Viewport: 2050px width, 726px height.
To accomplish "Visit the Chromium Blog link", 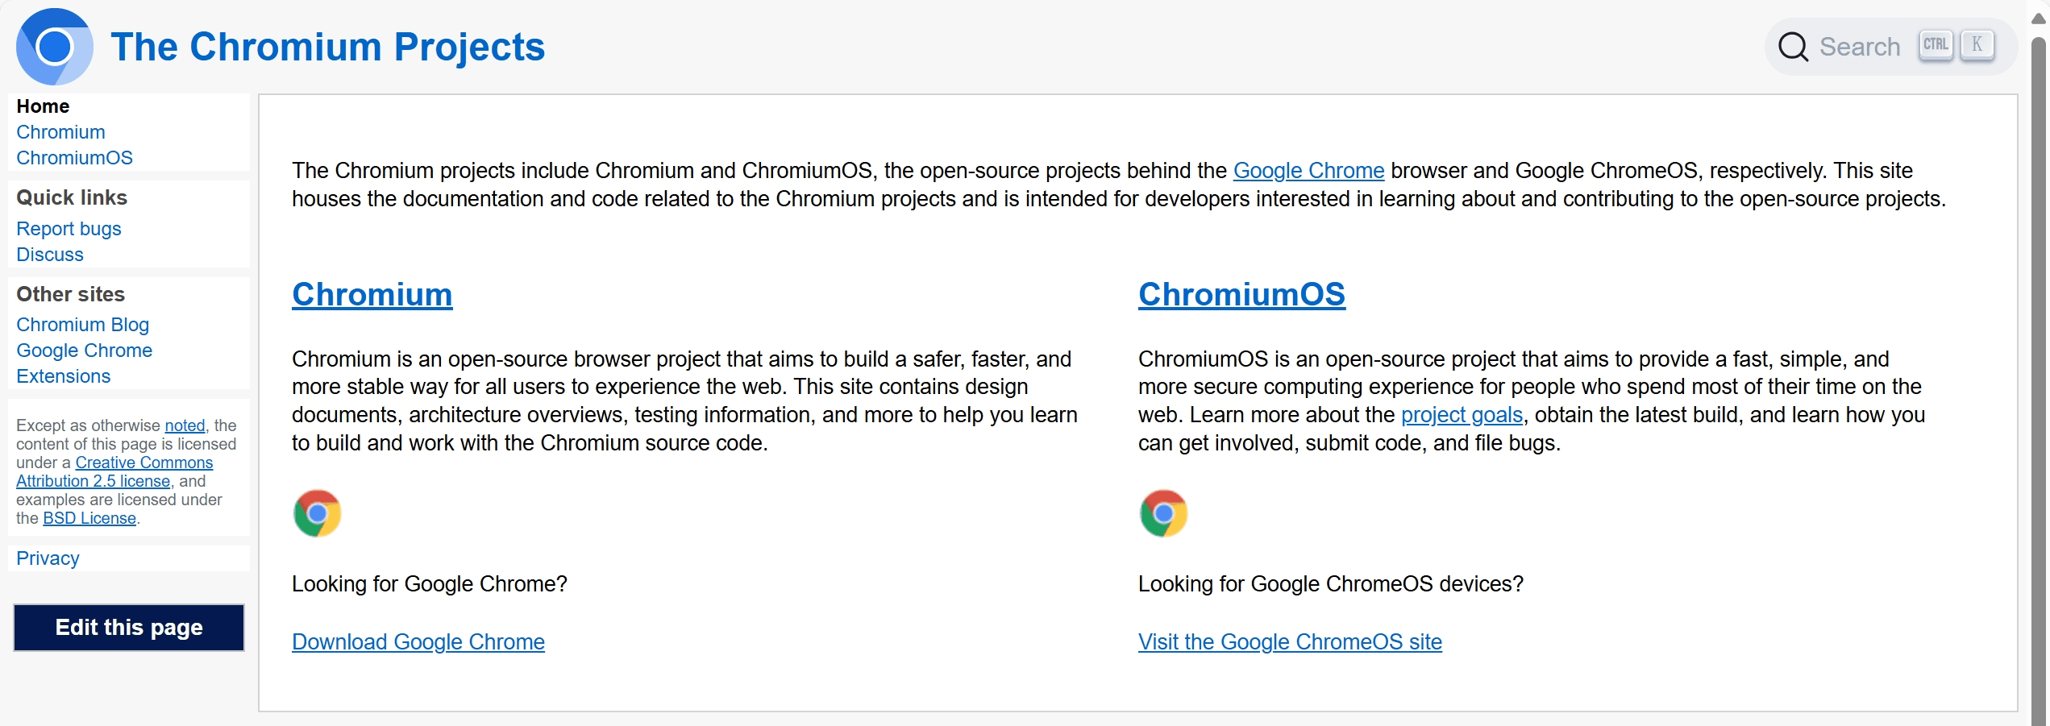I will (82, 325).
